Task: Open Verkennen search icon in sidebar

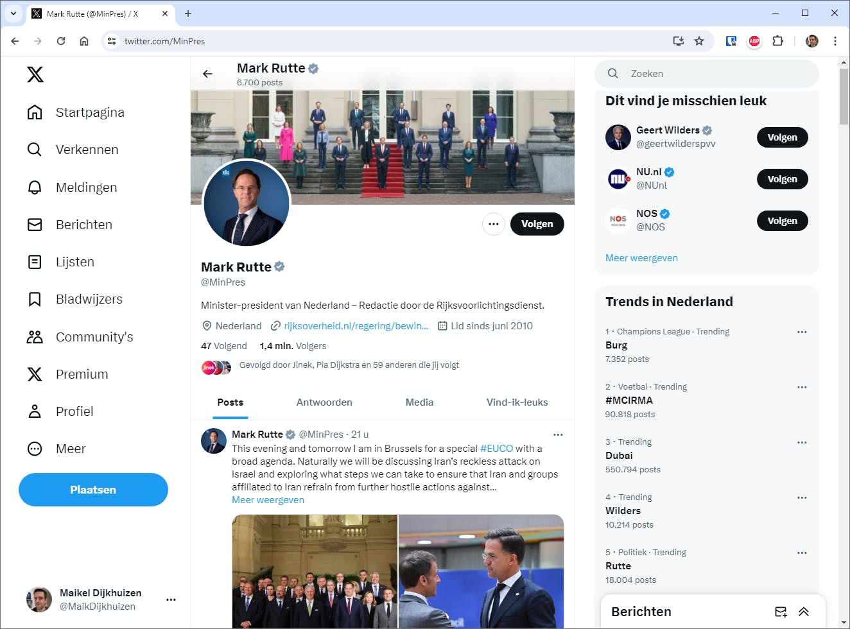Action: point(35,150)
